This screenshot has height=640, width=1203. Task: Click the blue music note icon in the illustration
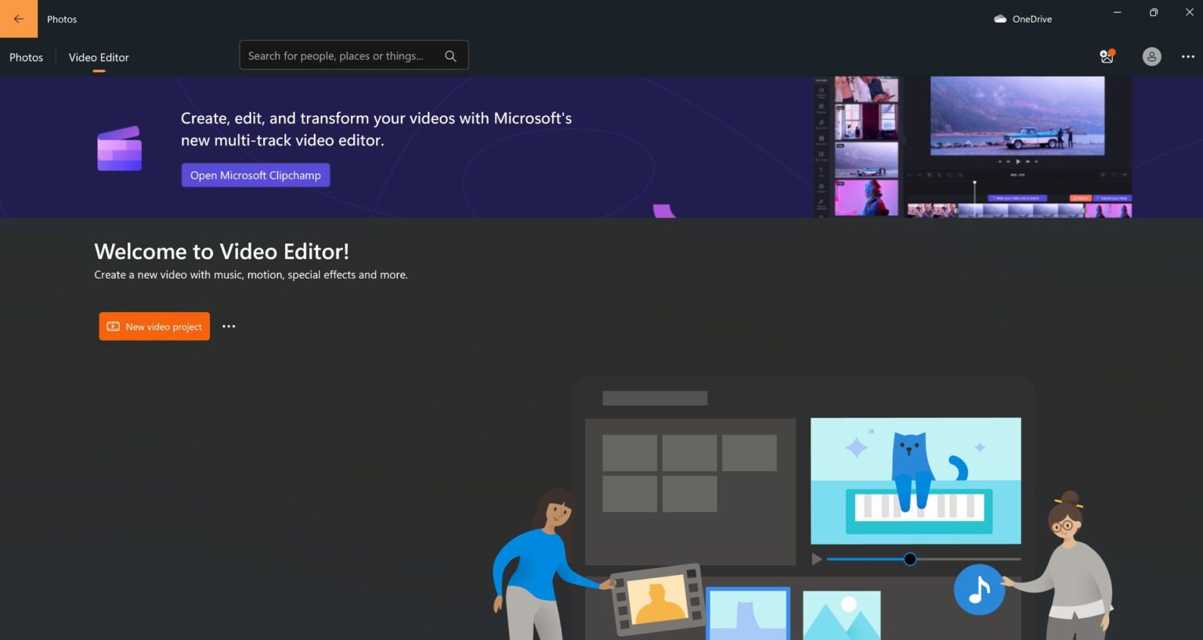(x=979, y=590)
